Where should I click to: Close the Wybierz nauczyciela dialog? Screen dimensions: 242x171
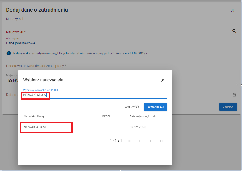click(x=163, y=80)
